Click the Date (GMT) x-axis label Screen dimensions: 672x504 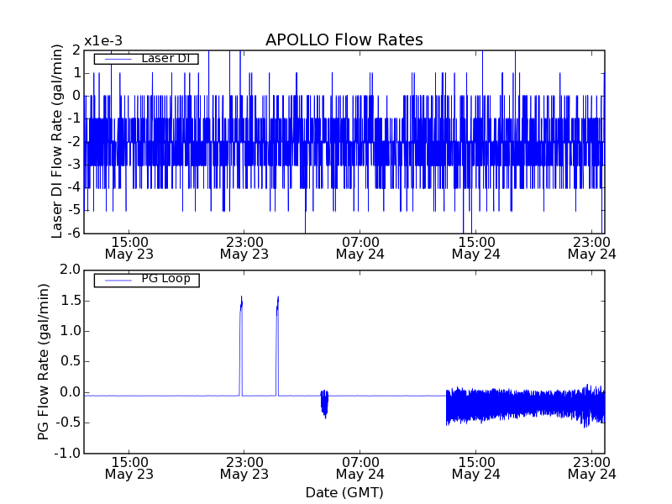pos(344,492)
